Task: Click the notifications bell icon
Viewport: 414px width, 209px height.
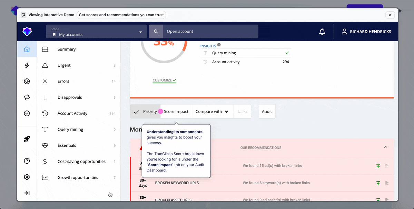Action: click(322, 32)
